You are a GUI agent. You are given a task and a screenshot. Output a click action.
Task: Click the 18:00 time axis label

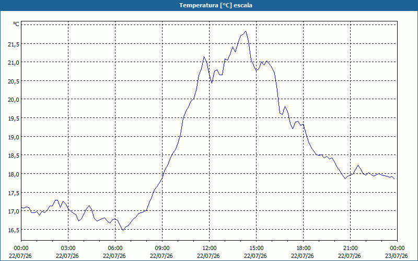(x=304, y=248)
